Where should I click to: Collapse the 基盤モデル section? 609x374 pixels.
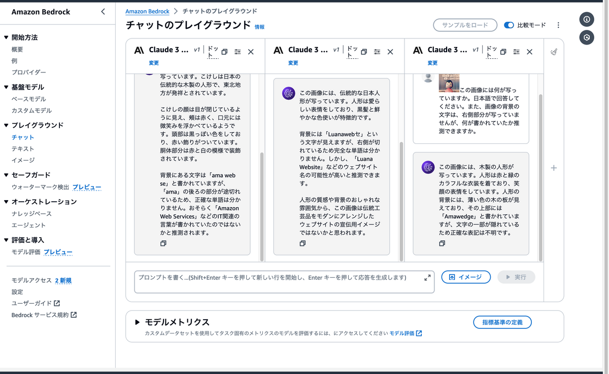tap(6, 87)
